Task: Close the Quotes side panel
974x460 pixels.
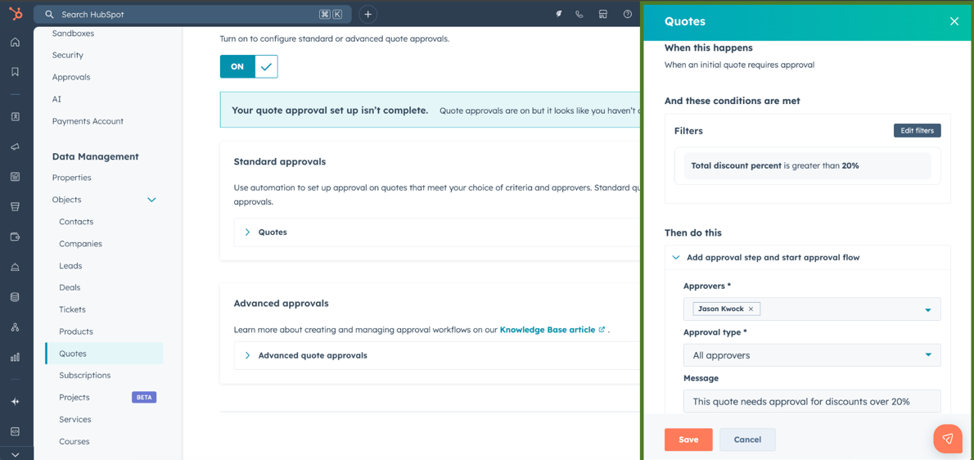Action: [x=954, y=21]
